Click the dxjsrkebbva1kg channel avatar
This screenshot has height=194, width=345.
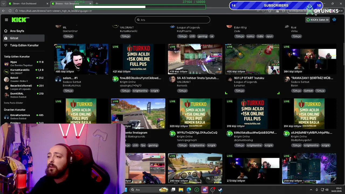point(229,134)
